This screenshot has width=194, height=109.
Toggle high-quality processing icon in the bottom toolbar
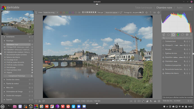tap(139, 101)
